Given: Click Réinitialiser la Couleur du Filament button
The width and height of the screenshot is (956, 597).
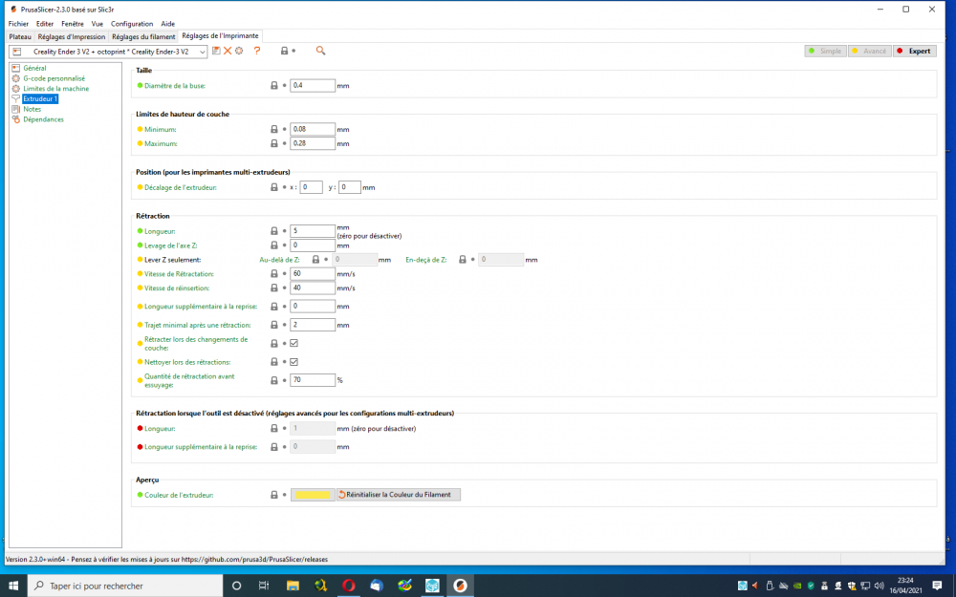Looking at the screenshot, I should click(x=399, y=495).
